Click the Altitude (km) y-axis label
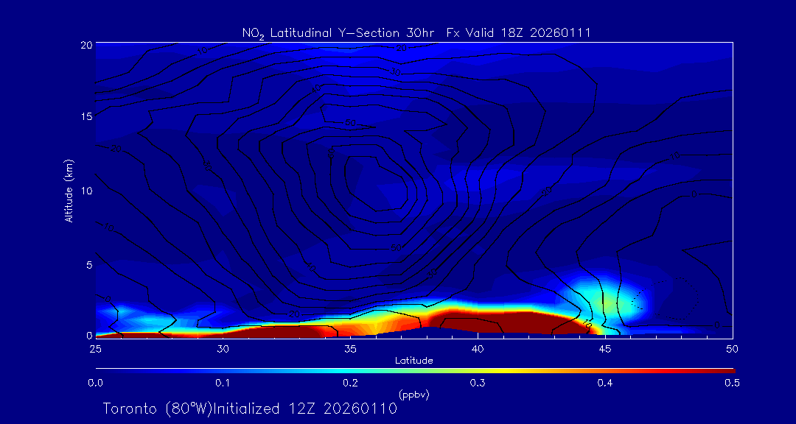Viewport: 796px width, 424px height. [x=69, y=190]
